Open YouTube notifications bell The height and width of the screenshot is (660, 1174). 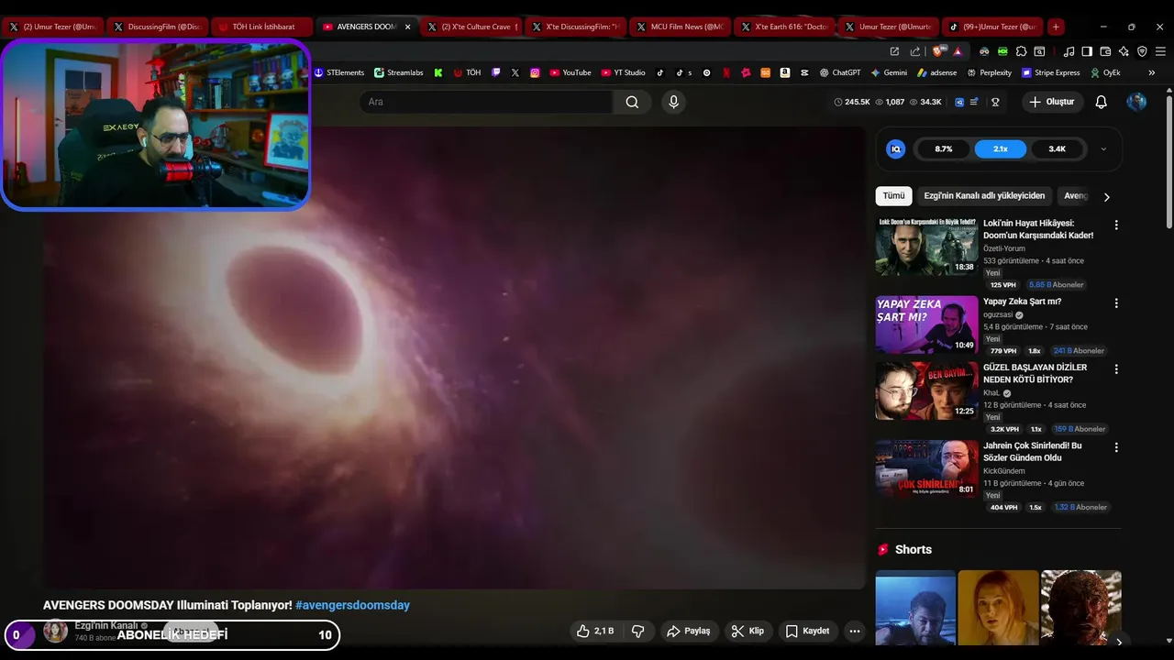[1101, 102]
